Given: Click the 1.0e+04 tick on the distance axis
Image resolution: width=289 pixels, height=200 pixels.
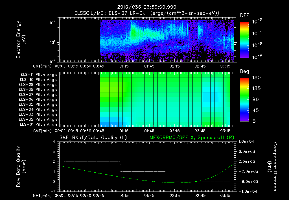Looking at the screenshot, I should pos(246,142).
